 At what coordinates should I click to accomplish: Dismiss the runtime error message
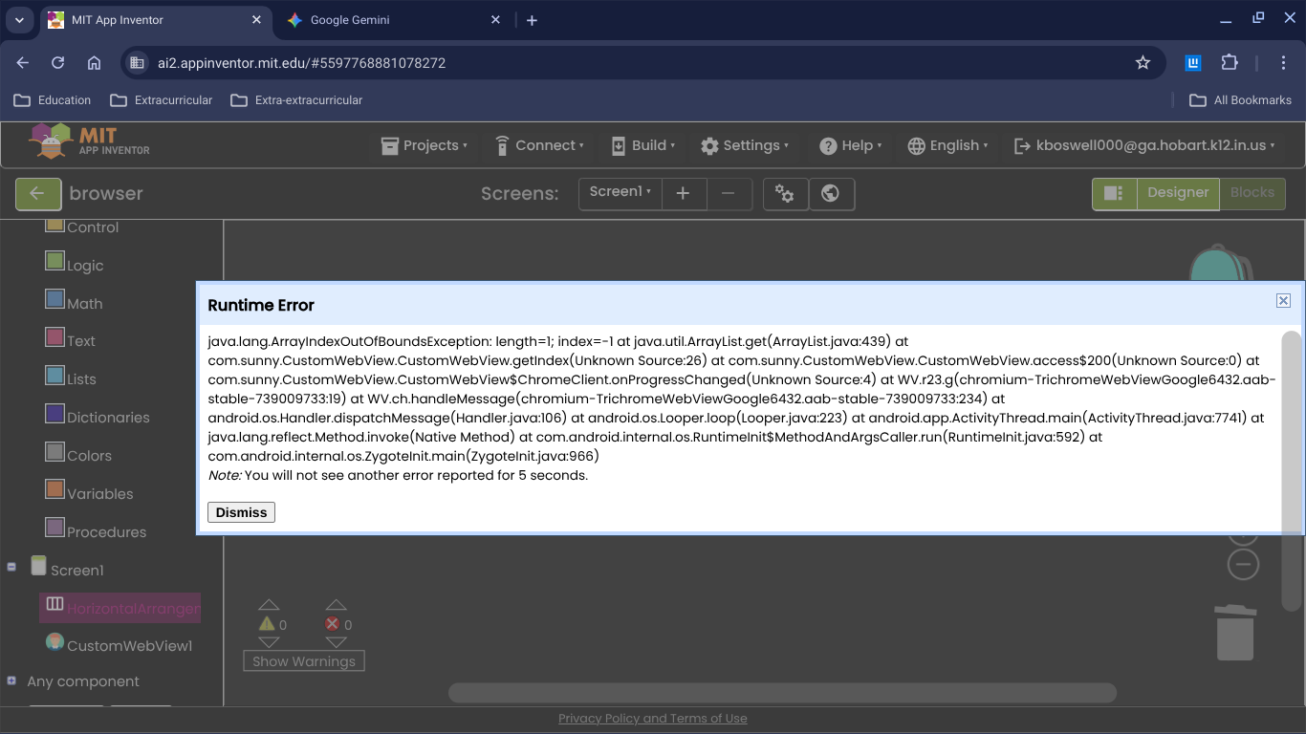[241, 512]
